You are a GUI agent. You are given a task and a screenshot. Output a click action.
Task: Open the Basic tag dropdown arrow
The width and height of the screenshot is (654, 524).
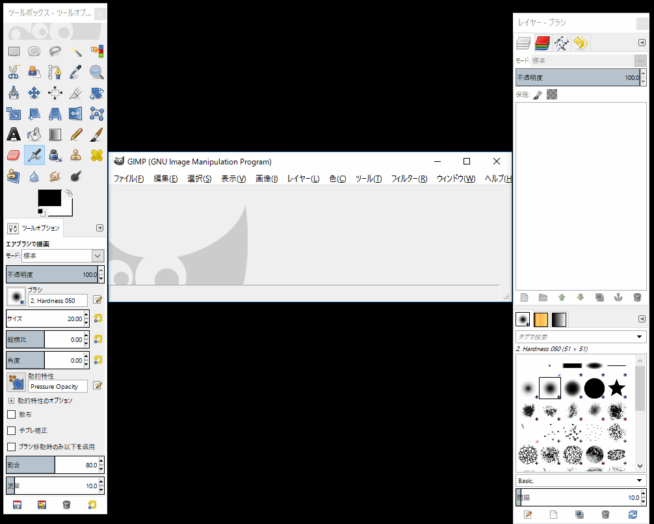coord(640,480)
